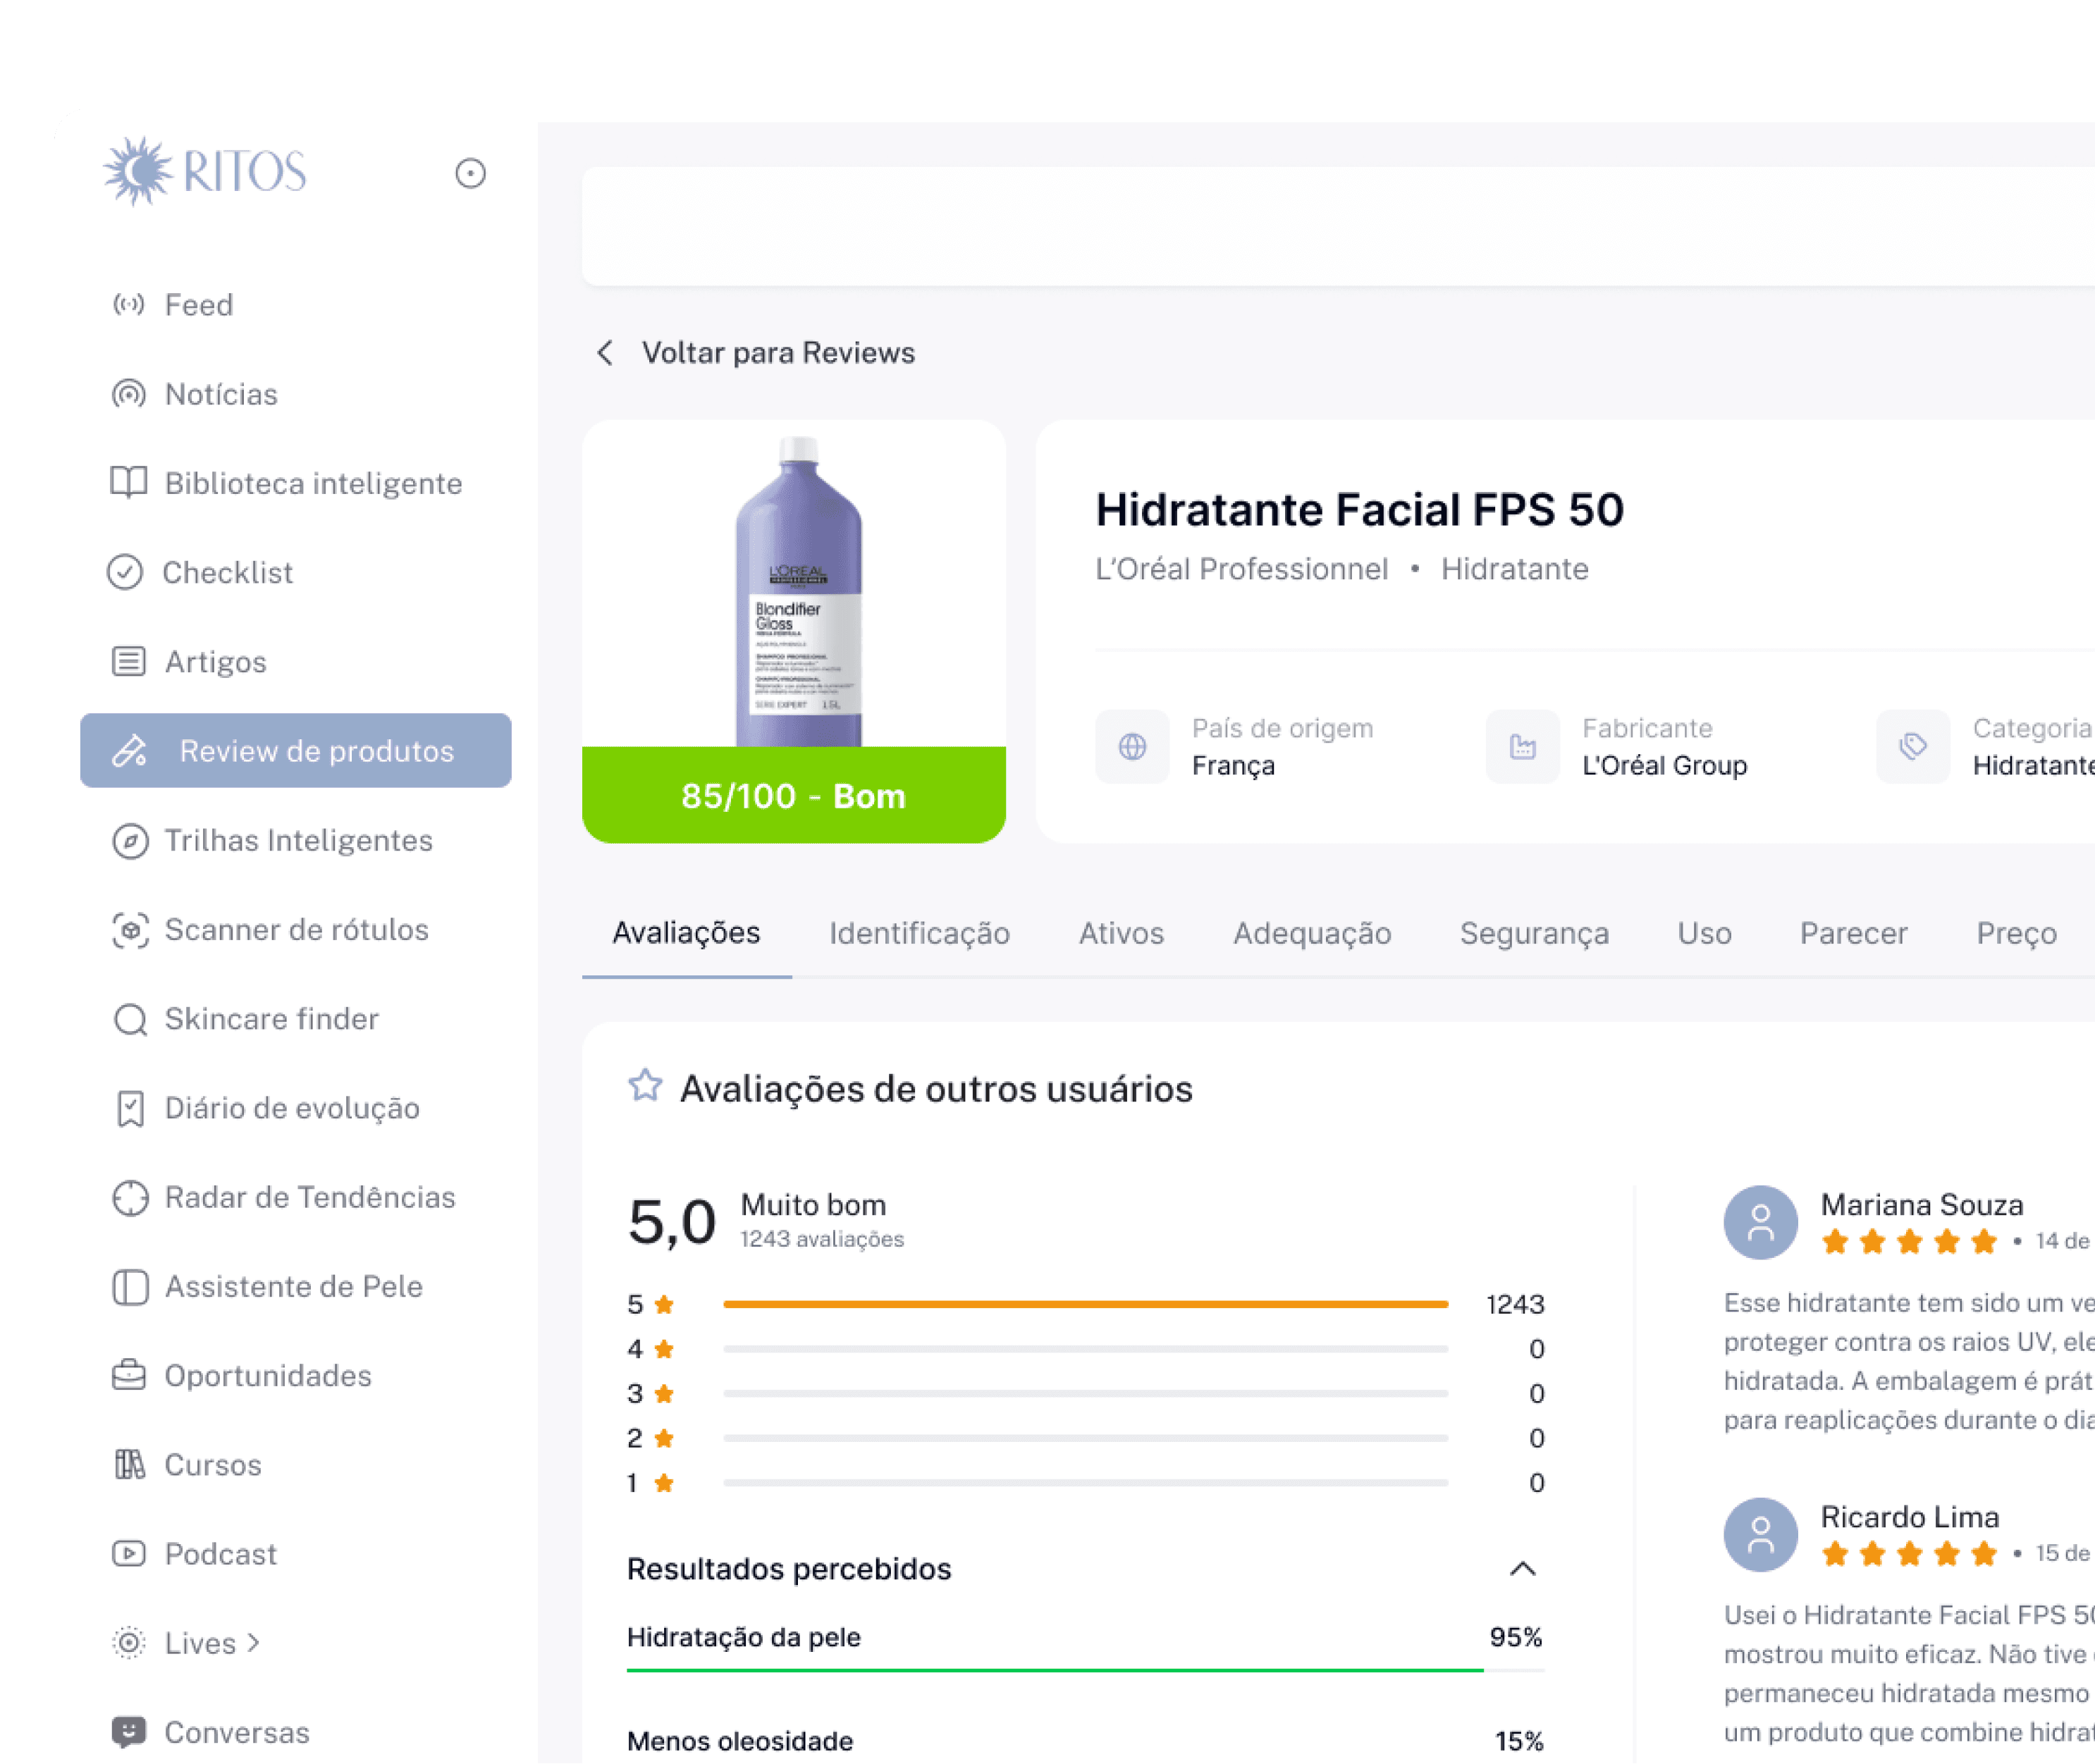Open the Preço tab
The image size is (2095, 1764).
pyautogui.click(x=2016, y=933)
